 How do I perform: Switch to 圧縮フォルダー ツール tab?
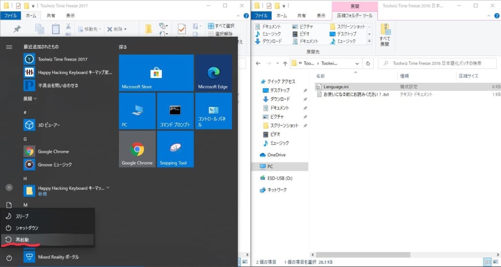(355, 15)
